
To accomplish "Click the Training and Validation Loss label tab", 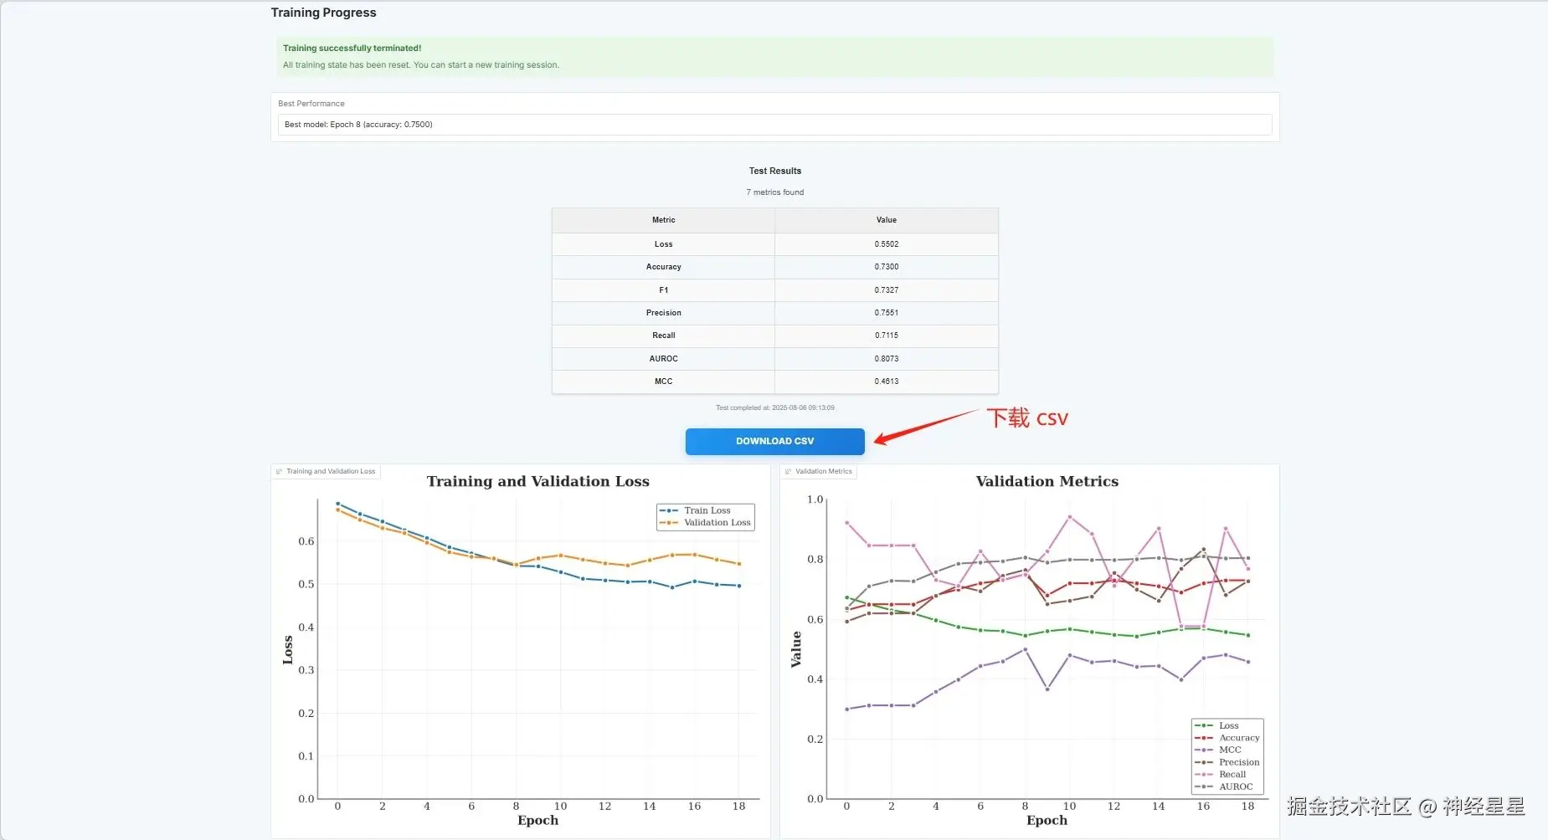I will click(327, 472).
